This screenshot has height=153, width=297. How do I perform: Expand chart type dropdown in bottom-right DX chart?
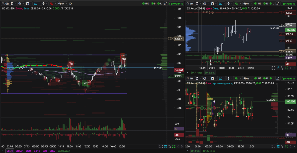(x=224, y=78)
